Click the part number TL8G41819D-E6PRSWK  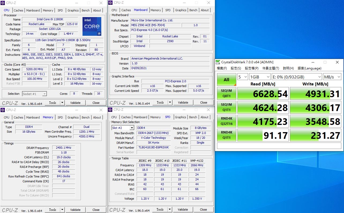(154, 147)
